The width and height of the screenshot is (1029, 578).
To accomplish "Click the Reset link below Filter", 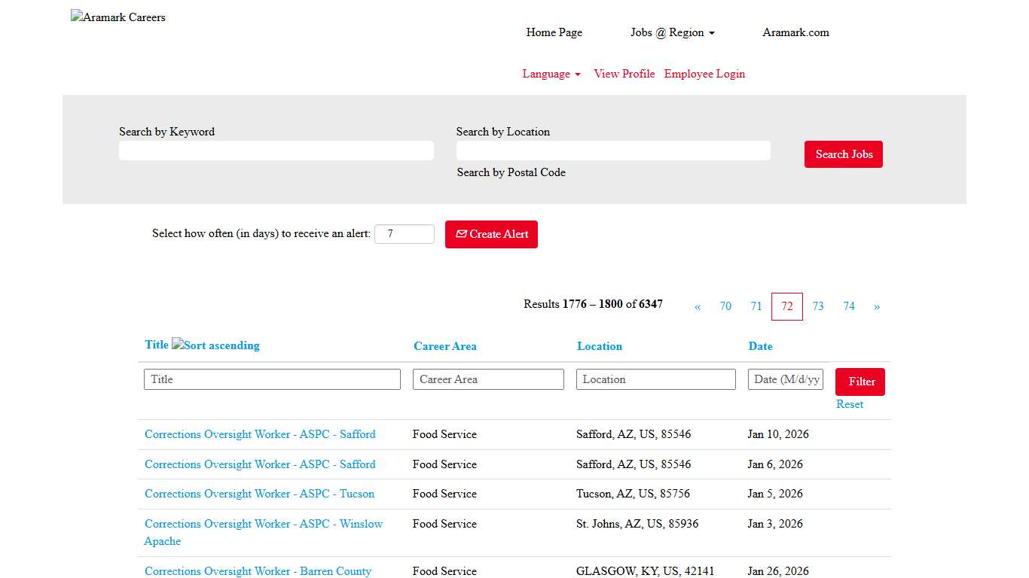I will click(x=849, y=404).
